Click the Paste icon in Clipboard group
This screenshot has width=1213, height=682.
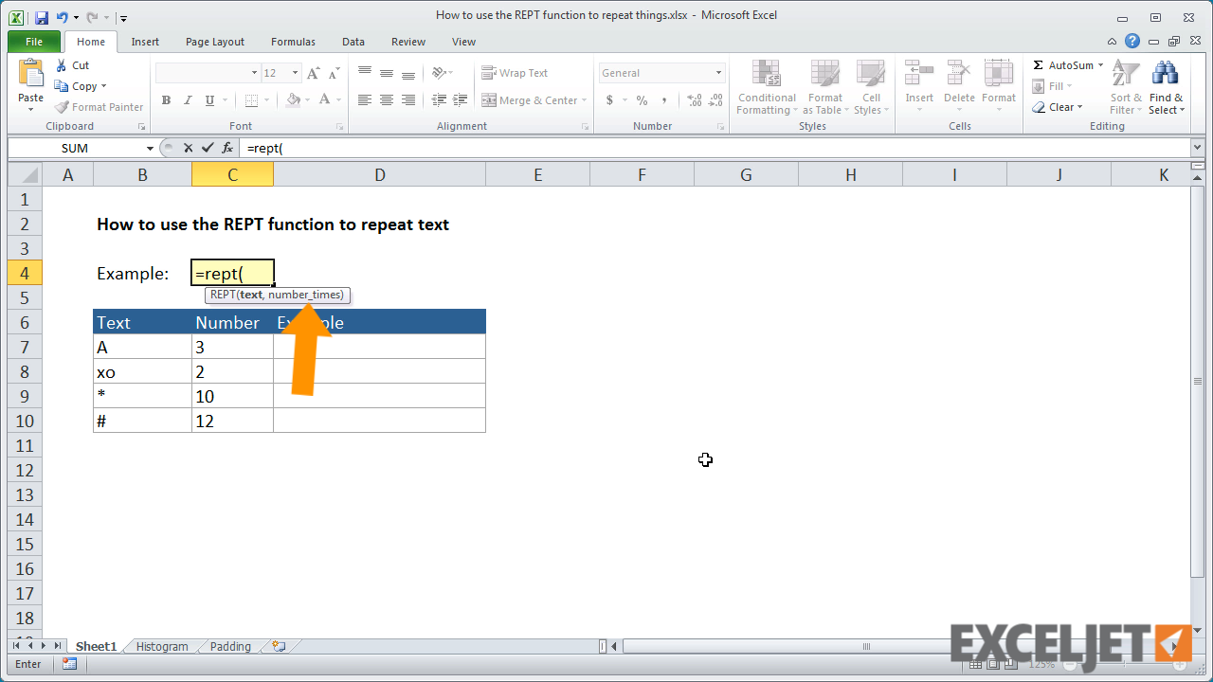click(30, 76)
